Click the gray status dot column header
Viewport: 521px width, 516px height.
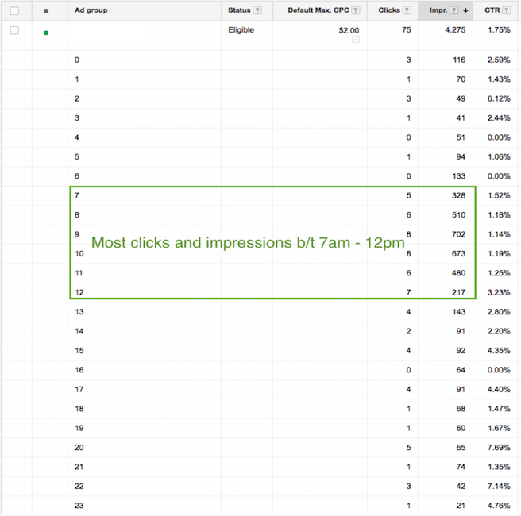click(x=46, y=10)
